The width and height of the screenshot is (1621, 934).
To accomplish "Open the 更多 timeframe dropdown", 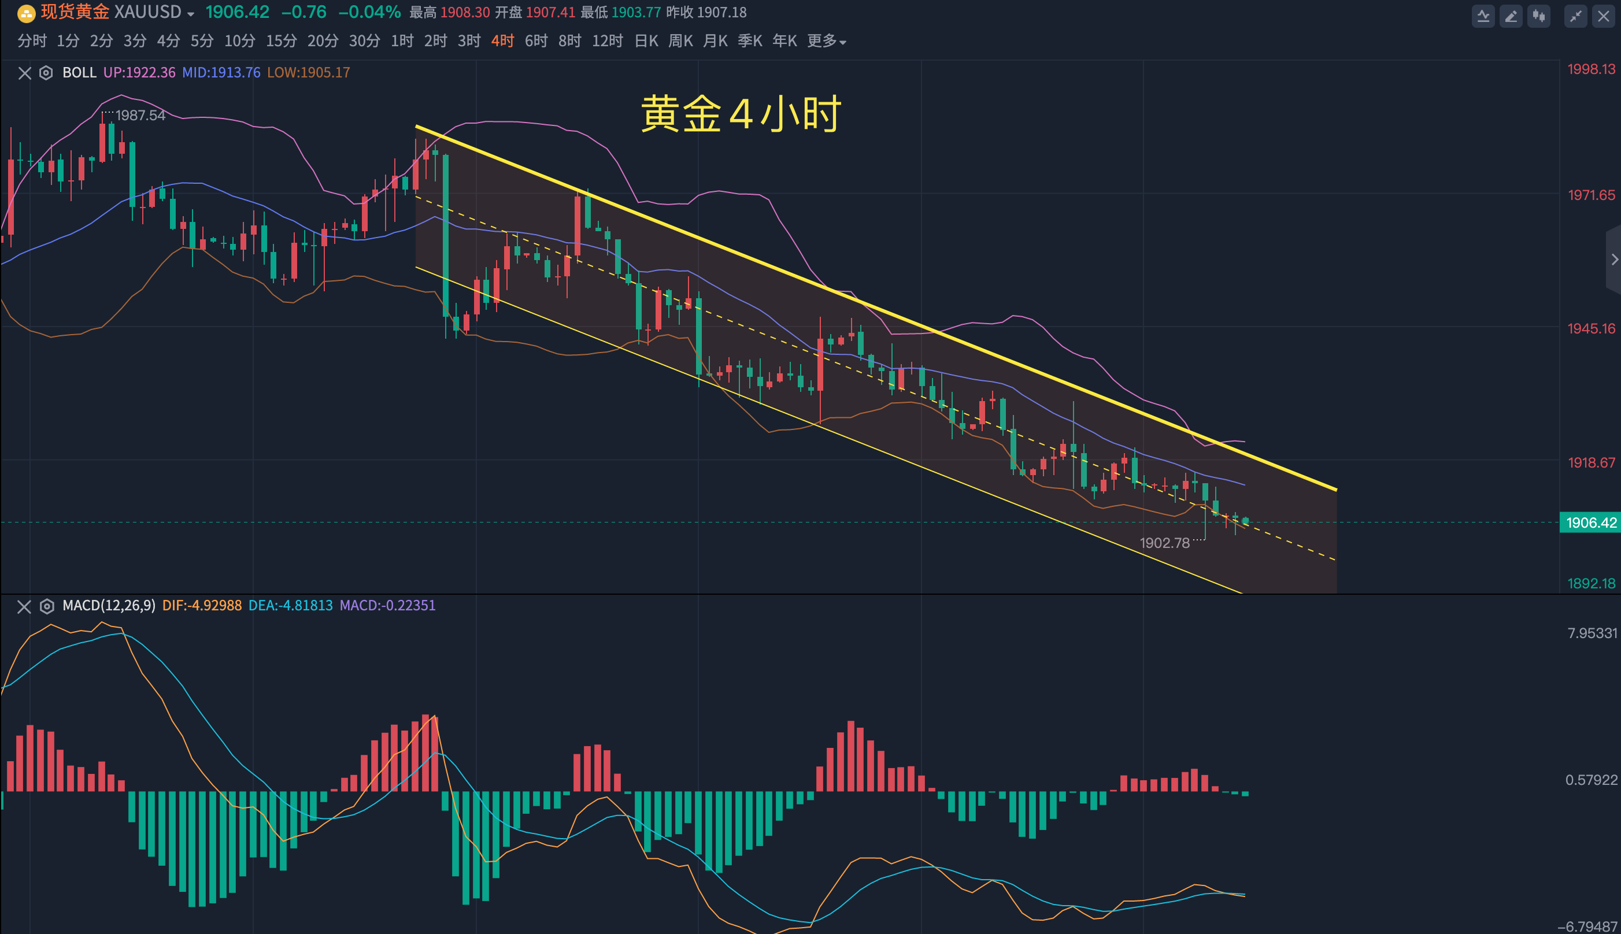I will coord(826,41).
